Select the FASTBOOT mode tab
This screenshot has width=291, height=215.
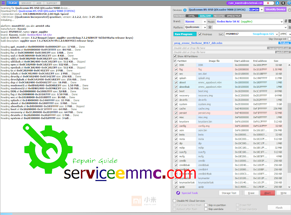click(x=180, y=16)
